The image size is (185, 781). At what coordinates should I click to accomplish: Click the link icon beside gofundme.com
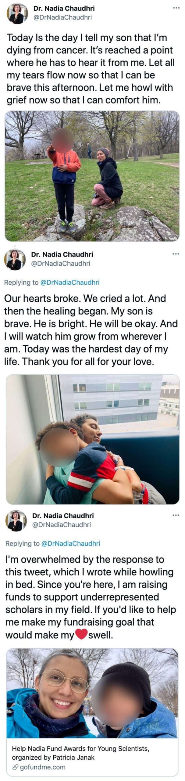point(15,767)
